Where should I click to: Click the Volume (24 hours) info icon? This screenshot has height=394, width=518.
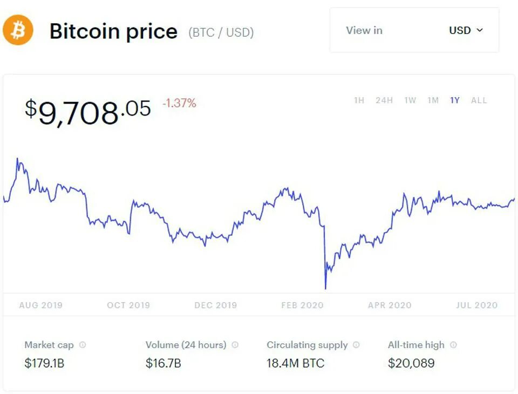pos(235,345)
